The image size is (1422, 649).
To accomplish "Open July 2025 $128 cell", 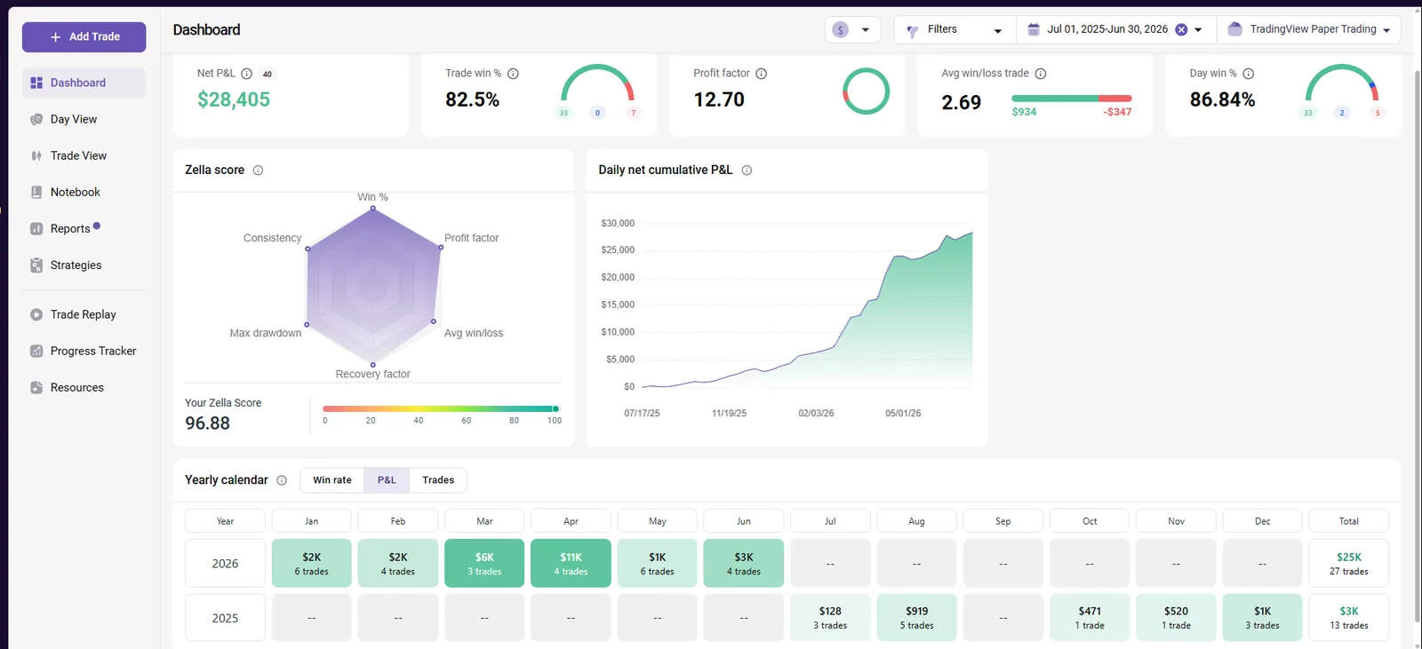I will tap(830, 618).
